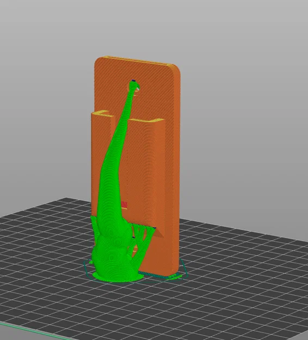308x340 pixels.
Task: Click the small red marker on orange model
Action: pyautogui.click(x=125, y=205)
